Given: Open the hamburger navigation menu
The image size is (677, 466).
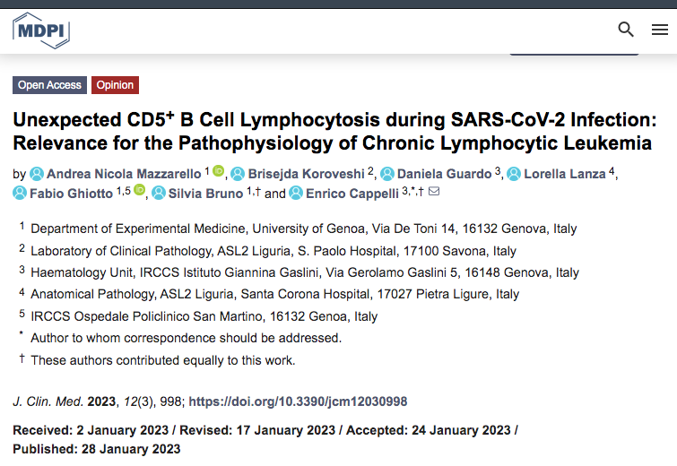Looking at the screenshot, I should coord(660,30).
